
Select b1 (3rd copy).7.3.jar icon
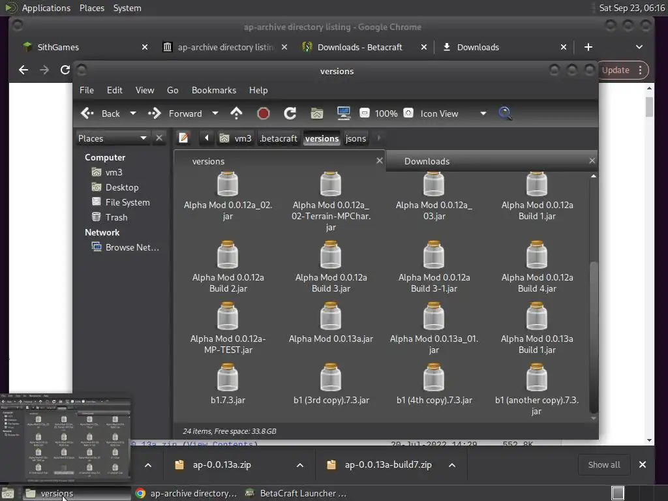coord(331,377)
